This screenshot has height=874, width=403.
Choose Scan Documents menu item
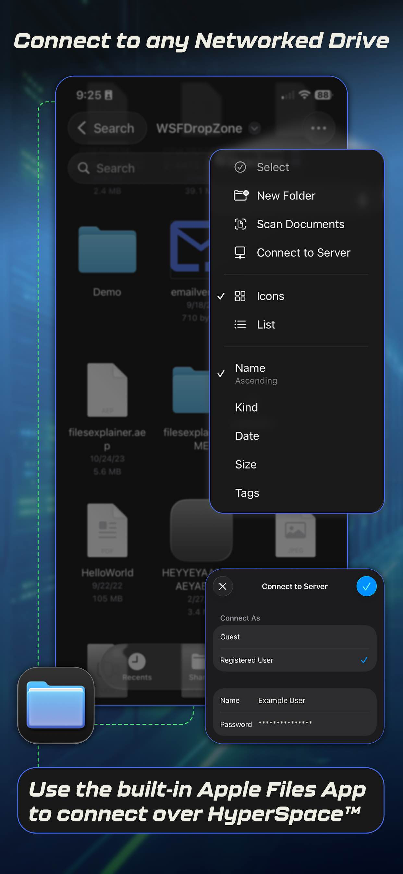point(297,224)
